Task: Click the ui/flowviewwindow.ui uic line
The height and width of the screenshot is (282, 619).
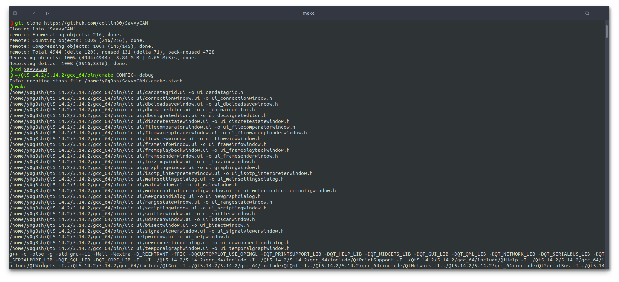Action: tap(135, 139)
